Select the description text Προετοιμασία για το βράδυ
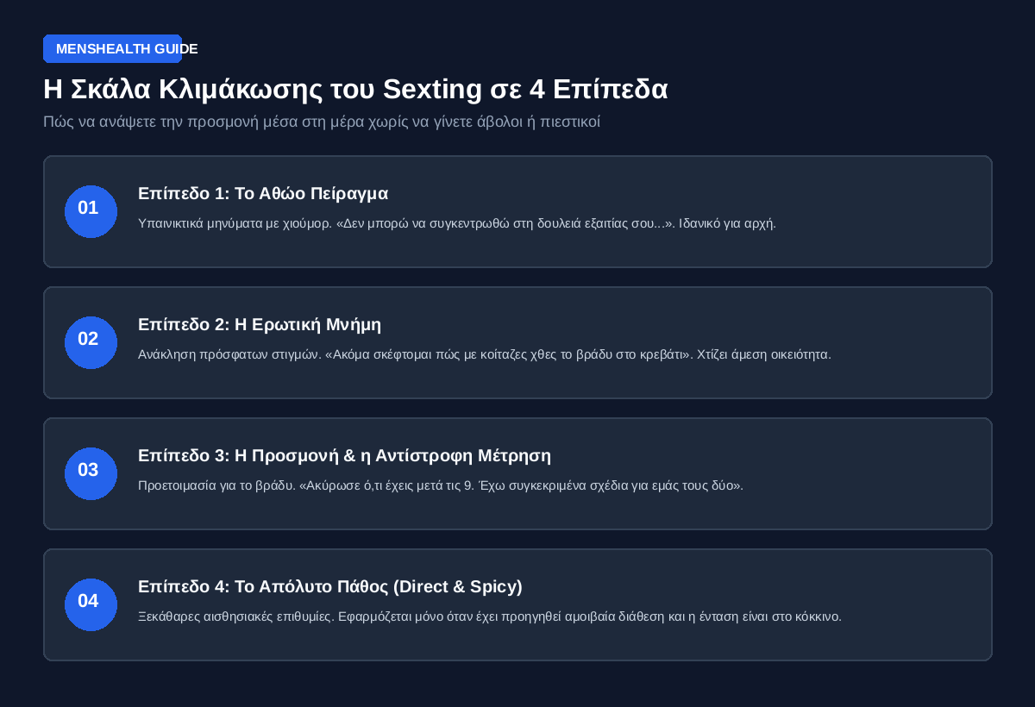This screenshot has height=707, width=1035. tap(441, 485)
